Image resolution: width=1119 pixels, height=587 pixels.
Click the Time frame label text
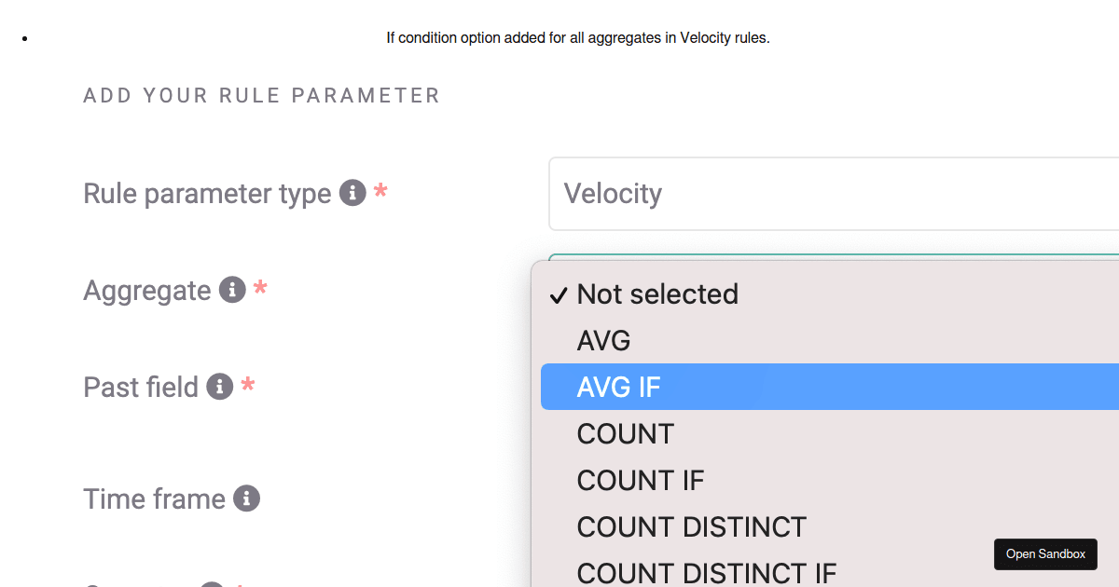154,499
